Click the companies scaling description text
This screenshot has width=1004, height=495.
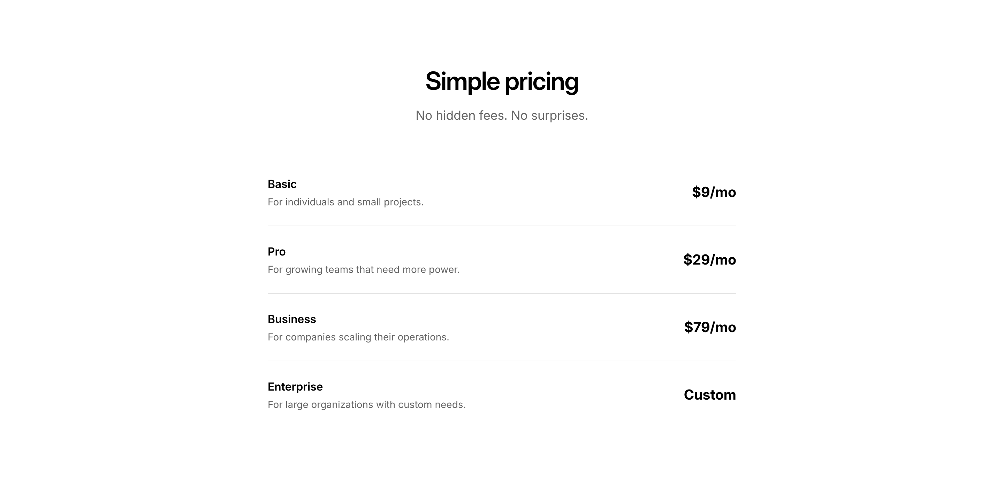click(x=358, y=337)
